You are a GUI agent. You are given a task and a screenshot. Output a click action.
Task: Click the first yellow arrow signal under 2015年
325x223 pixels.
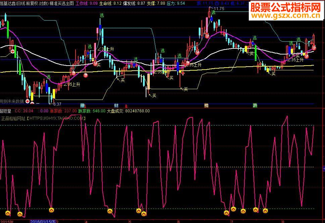[x=8, y=213]
